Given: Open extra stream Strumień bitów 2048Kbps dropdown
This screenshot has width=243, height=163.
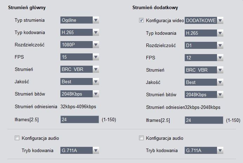Looking at the screenshot, I should [204, 94].
